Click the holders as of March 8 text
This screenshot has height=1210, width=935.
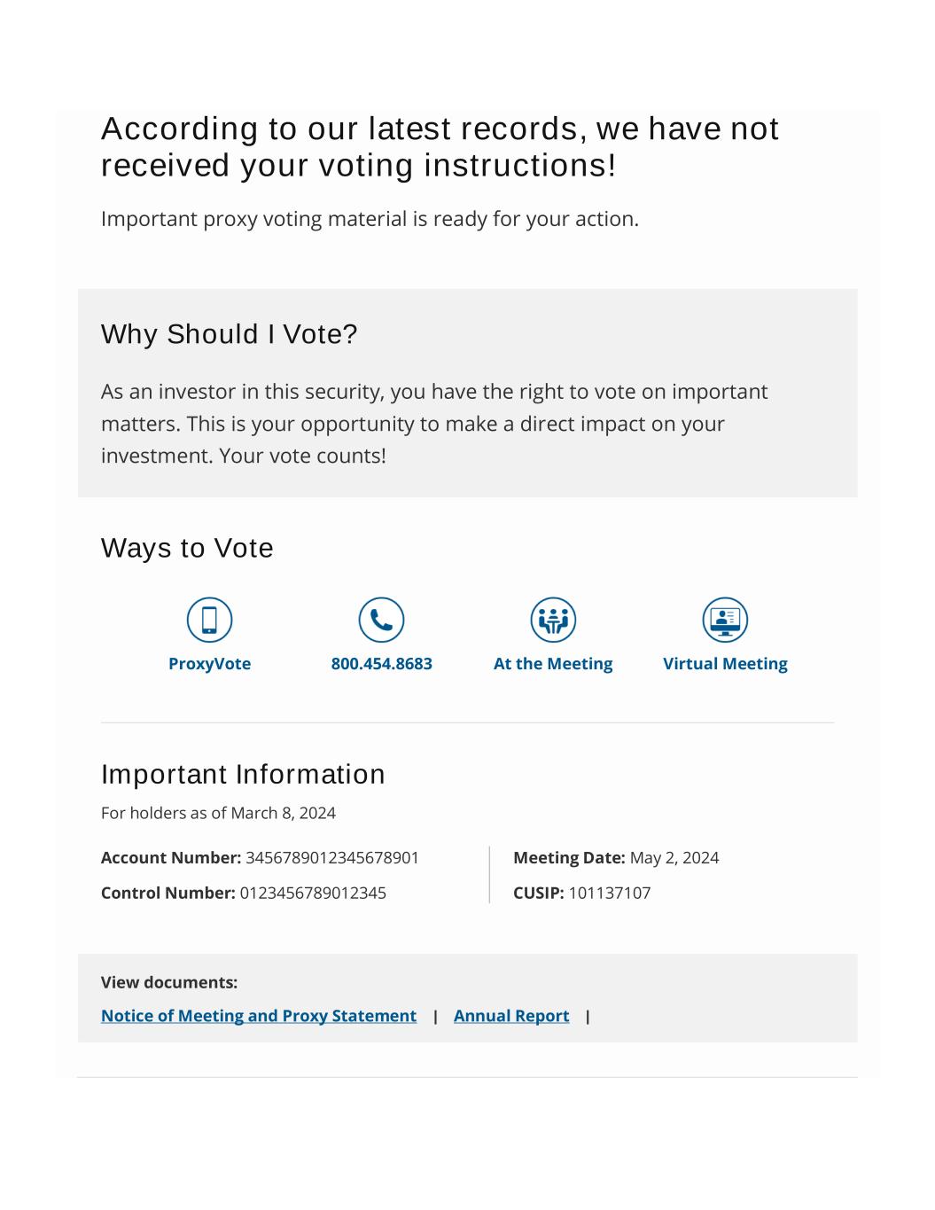click(x=218, y=813)
